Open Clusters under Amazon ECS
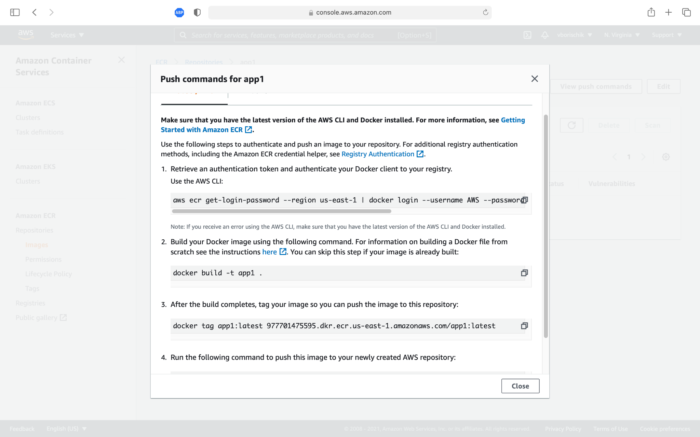Image resolution: width=700 pixels, height=437 pixels. (28, 118)
